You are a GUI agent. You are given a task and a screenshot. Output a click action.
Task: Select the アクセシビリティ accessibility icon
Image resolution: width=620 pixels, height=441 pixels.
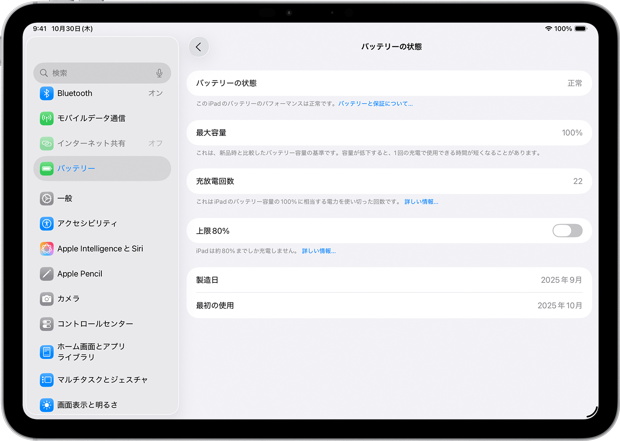click(46, 224)
